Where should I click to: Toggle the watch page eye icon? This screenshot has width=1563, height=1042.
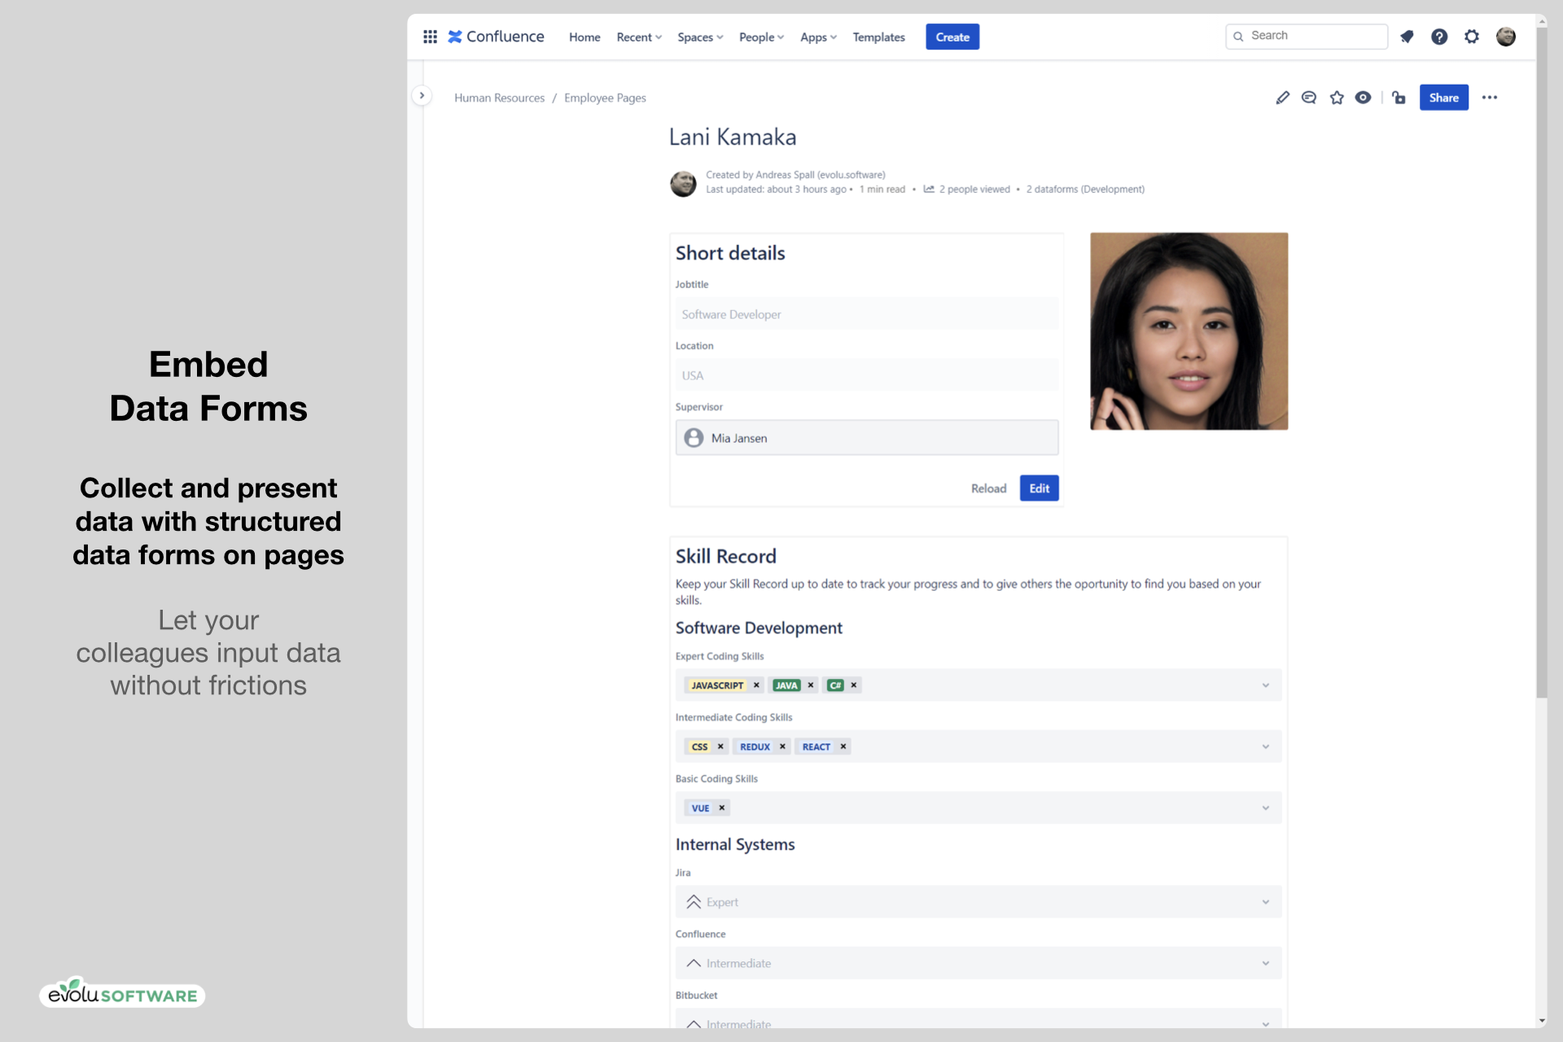(x=1363, y=98)
